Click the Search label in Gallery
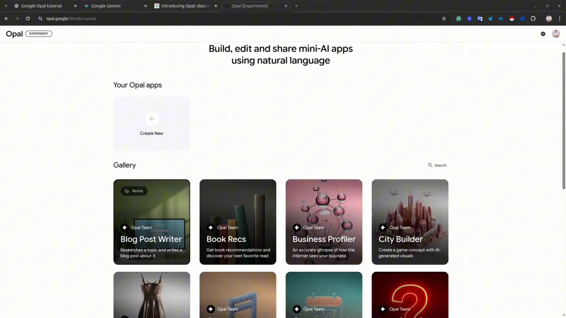The width and height of the screenshot is (566, 318). 440,165
